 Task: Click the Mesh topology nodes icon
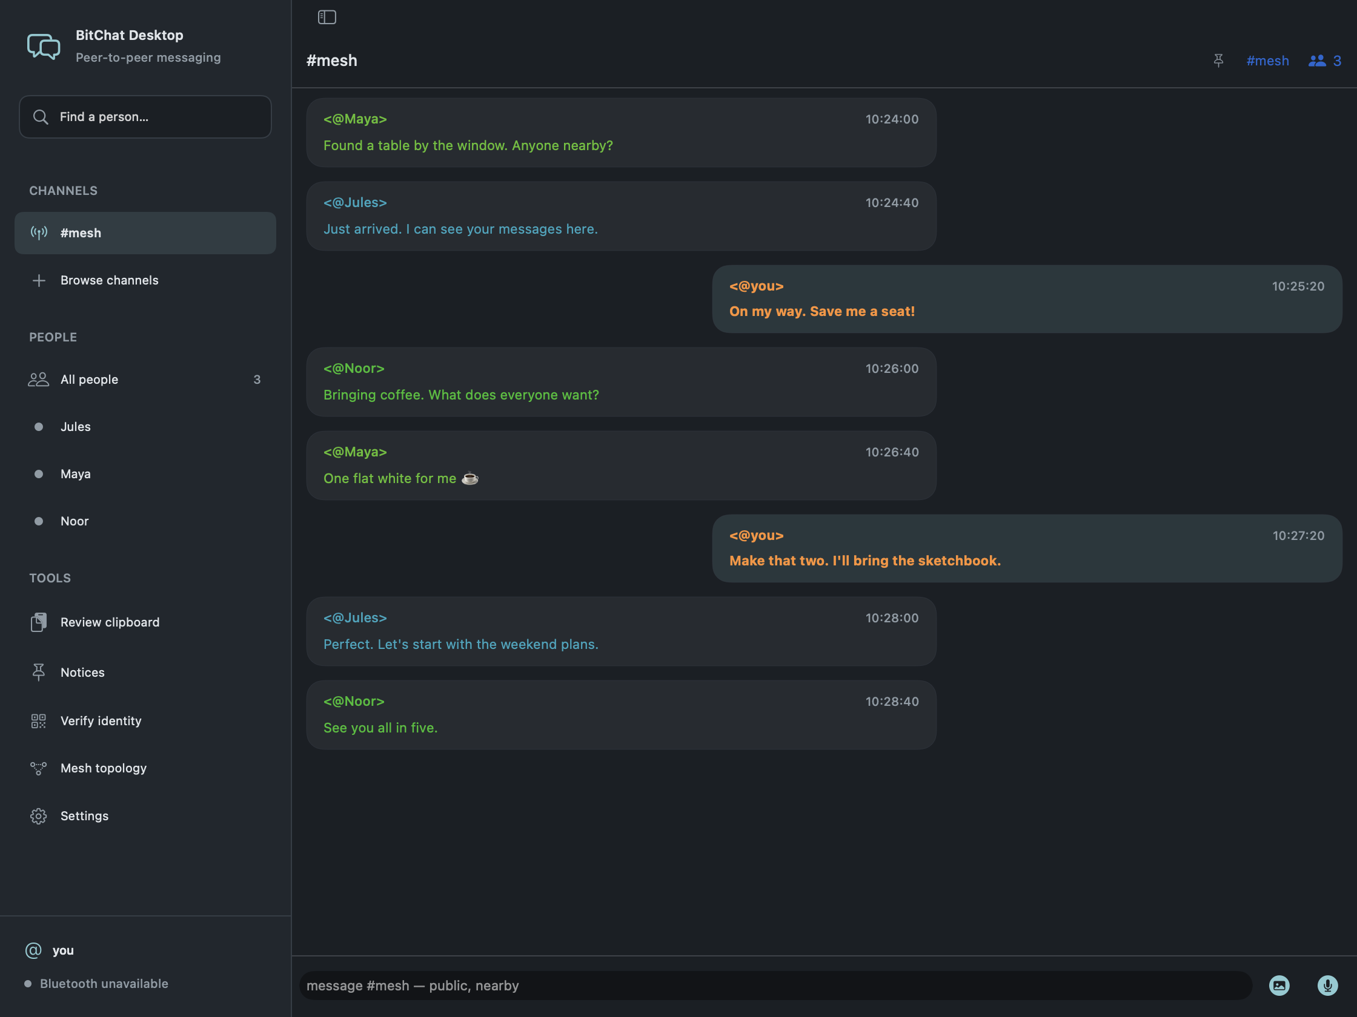[x=39, y=768]
